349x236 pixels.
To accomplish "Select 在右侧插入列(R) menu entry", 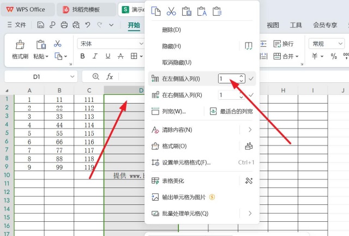I will (182, 95).
